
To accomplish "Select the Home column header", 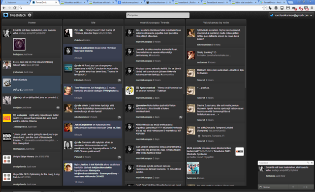I will coord(31,23).
